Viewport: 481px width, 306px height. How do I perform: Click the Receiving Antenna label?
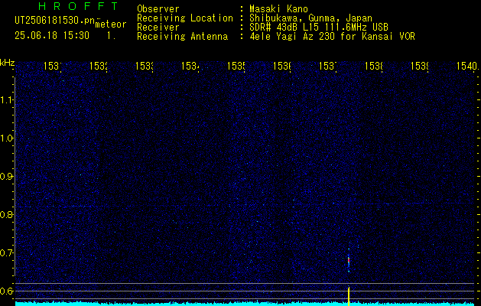point(182,37)
